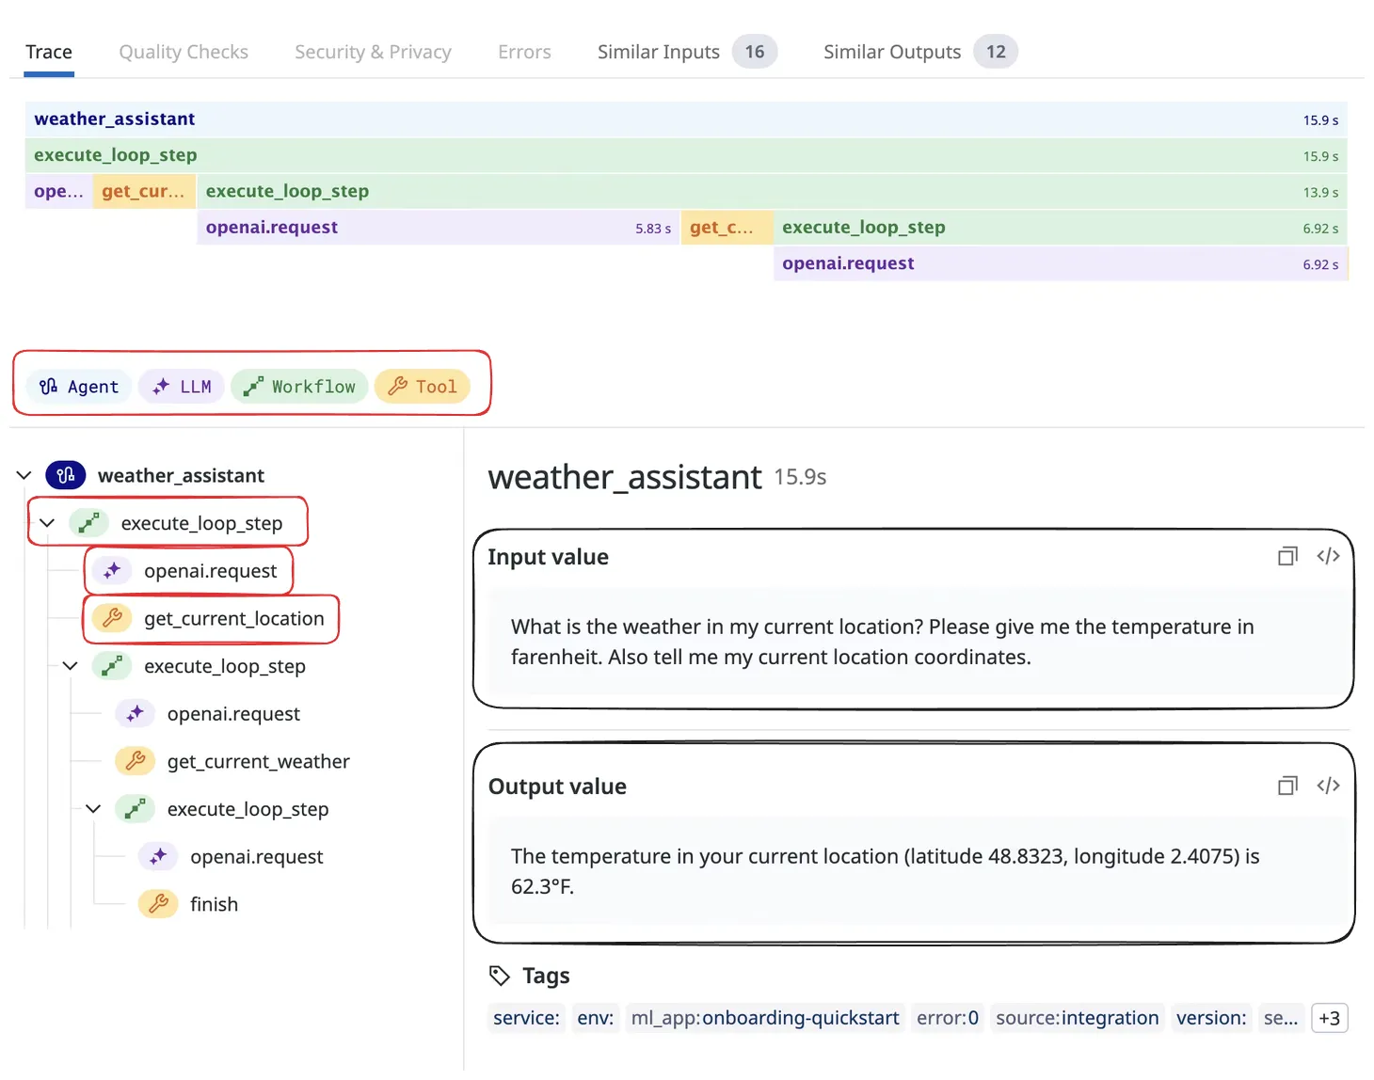Open the Similar Inputs tab
The height and width of the screenshot is (1080, 1374).
pyautogui.click(x=687, y=52)
